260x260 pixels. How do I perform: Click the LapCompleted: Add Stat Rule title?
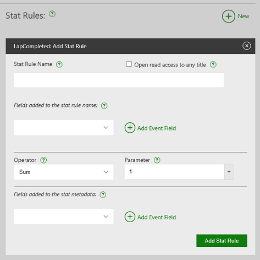pyautogui.click(x=50, y=46)
